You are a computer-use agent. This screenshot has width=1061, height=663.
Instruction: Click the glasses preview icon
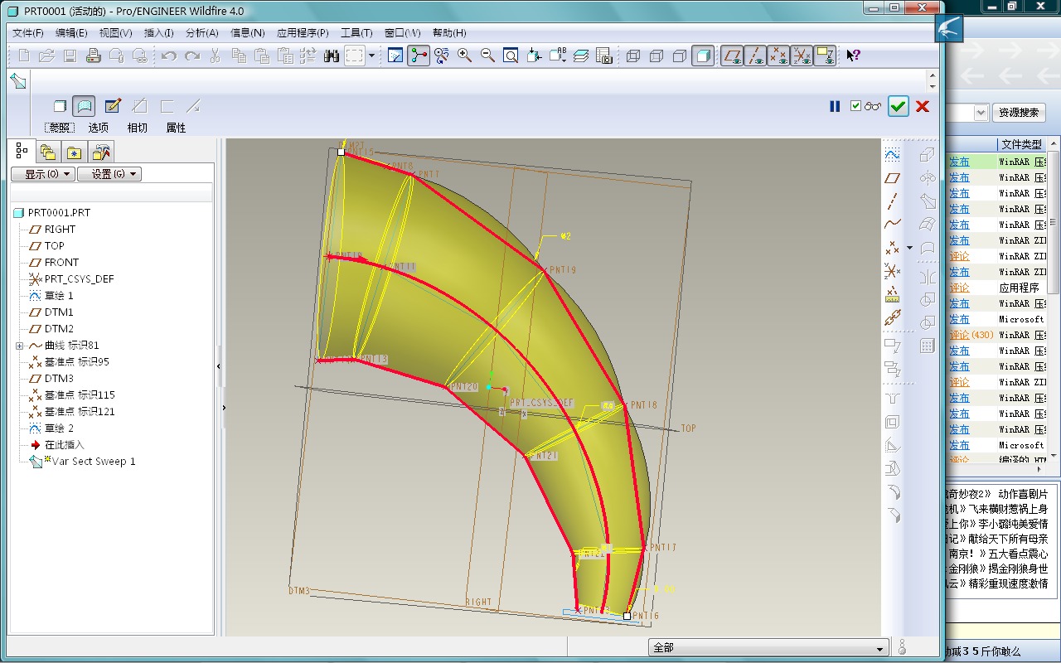pyautogui.click(x=873, y=106)
